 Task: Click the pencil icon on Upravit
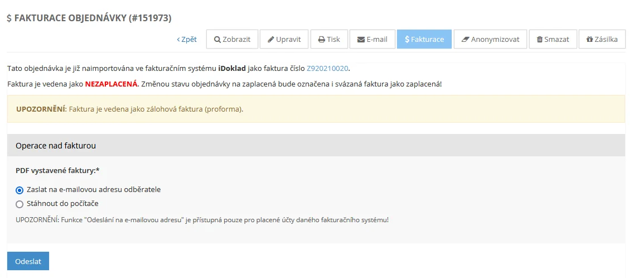[271, 39]
